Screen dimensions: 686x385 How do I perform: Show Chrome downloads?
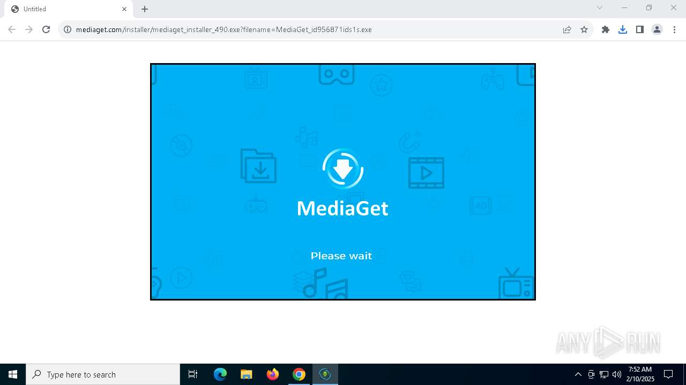(x=623, y=29)
